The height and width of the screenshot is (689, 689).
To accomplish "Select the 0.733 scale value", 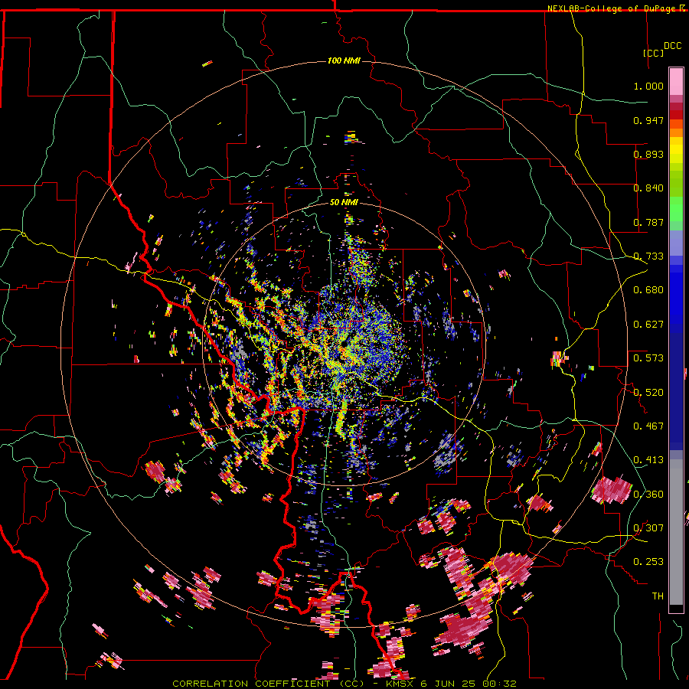I will point(648,256).
